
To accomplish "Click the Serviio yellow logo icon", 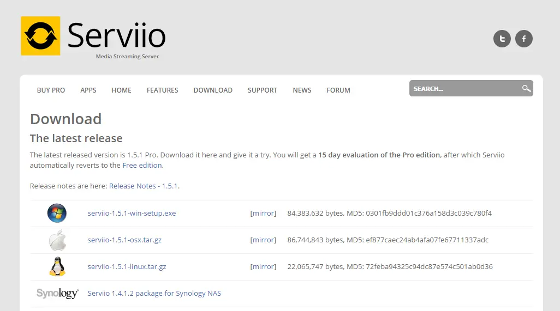I will click(x=41, y=36).
